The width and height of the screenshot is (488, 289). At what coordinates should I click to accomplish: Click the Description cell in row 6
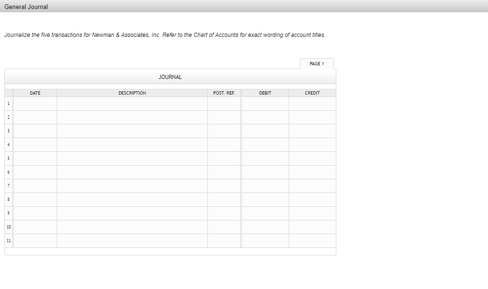click(x=132, y=172)
